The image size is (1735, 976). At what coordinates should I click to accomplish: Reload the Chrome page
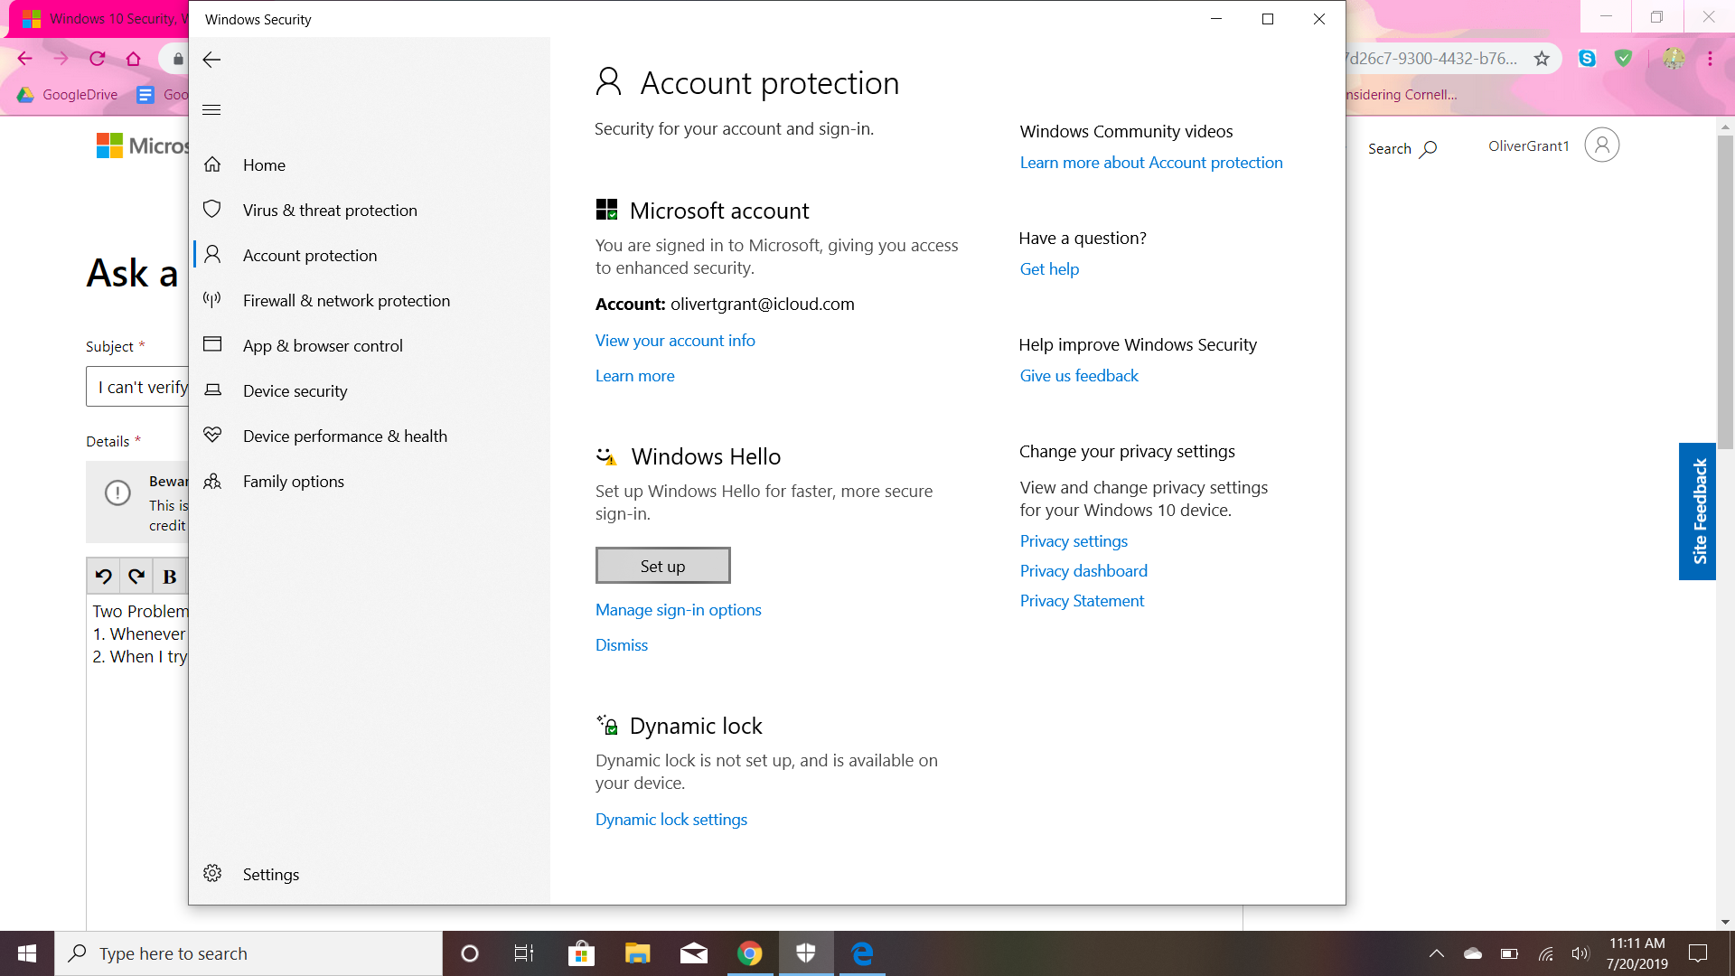(97, 59)
